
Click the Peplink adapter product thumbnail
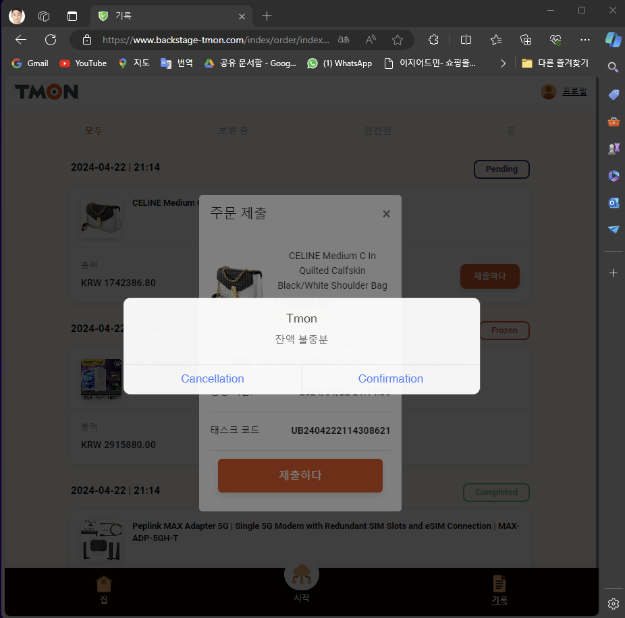[101, 540]
